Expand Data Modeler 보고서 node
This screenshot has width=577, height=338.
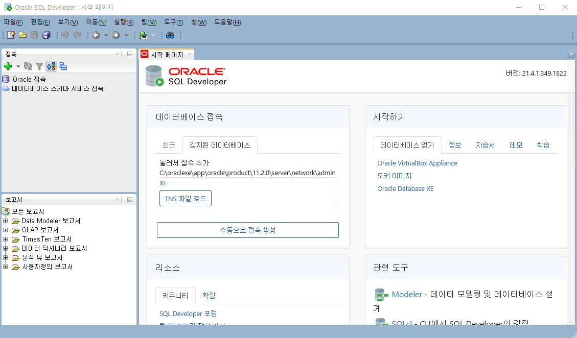[x=6, y=221]
